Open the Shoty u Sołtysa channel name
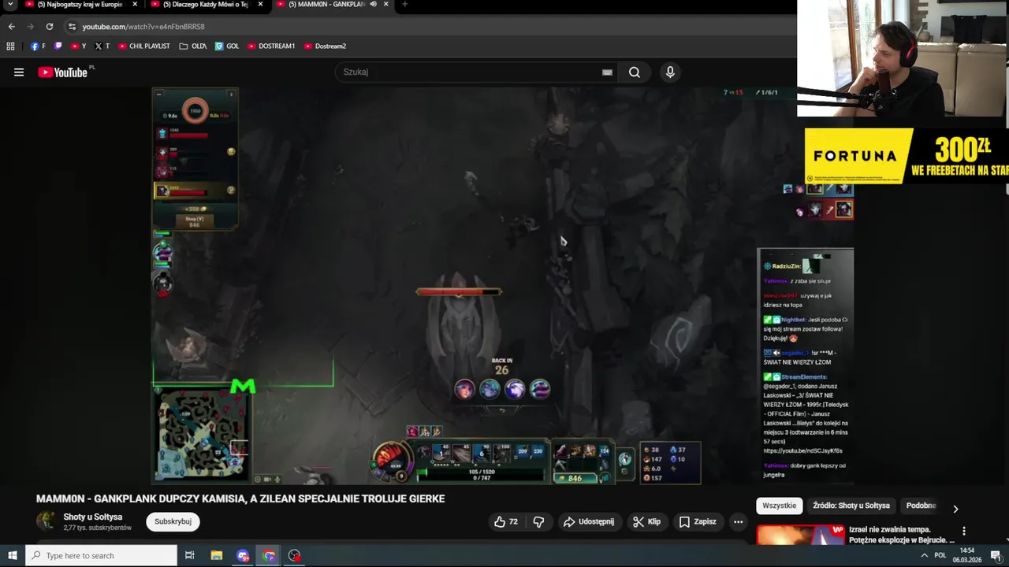1009x567 pixels. click(93, 517)
